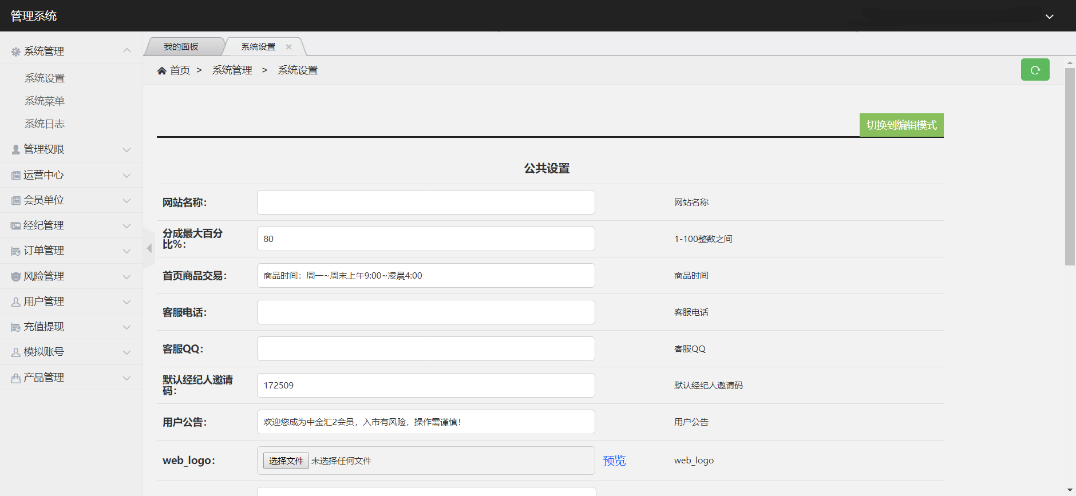Expand the 会员单位 menu section
The width and height of the screenshot is (1076, 496).
[126, 200]
